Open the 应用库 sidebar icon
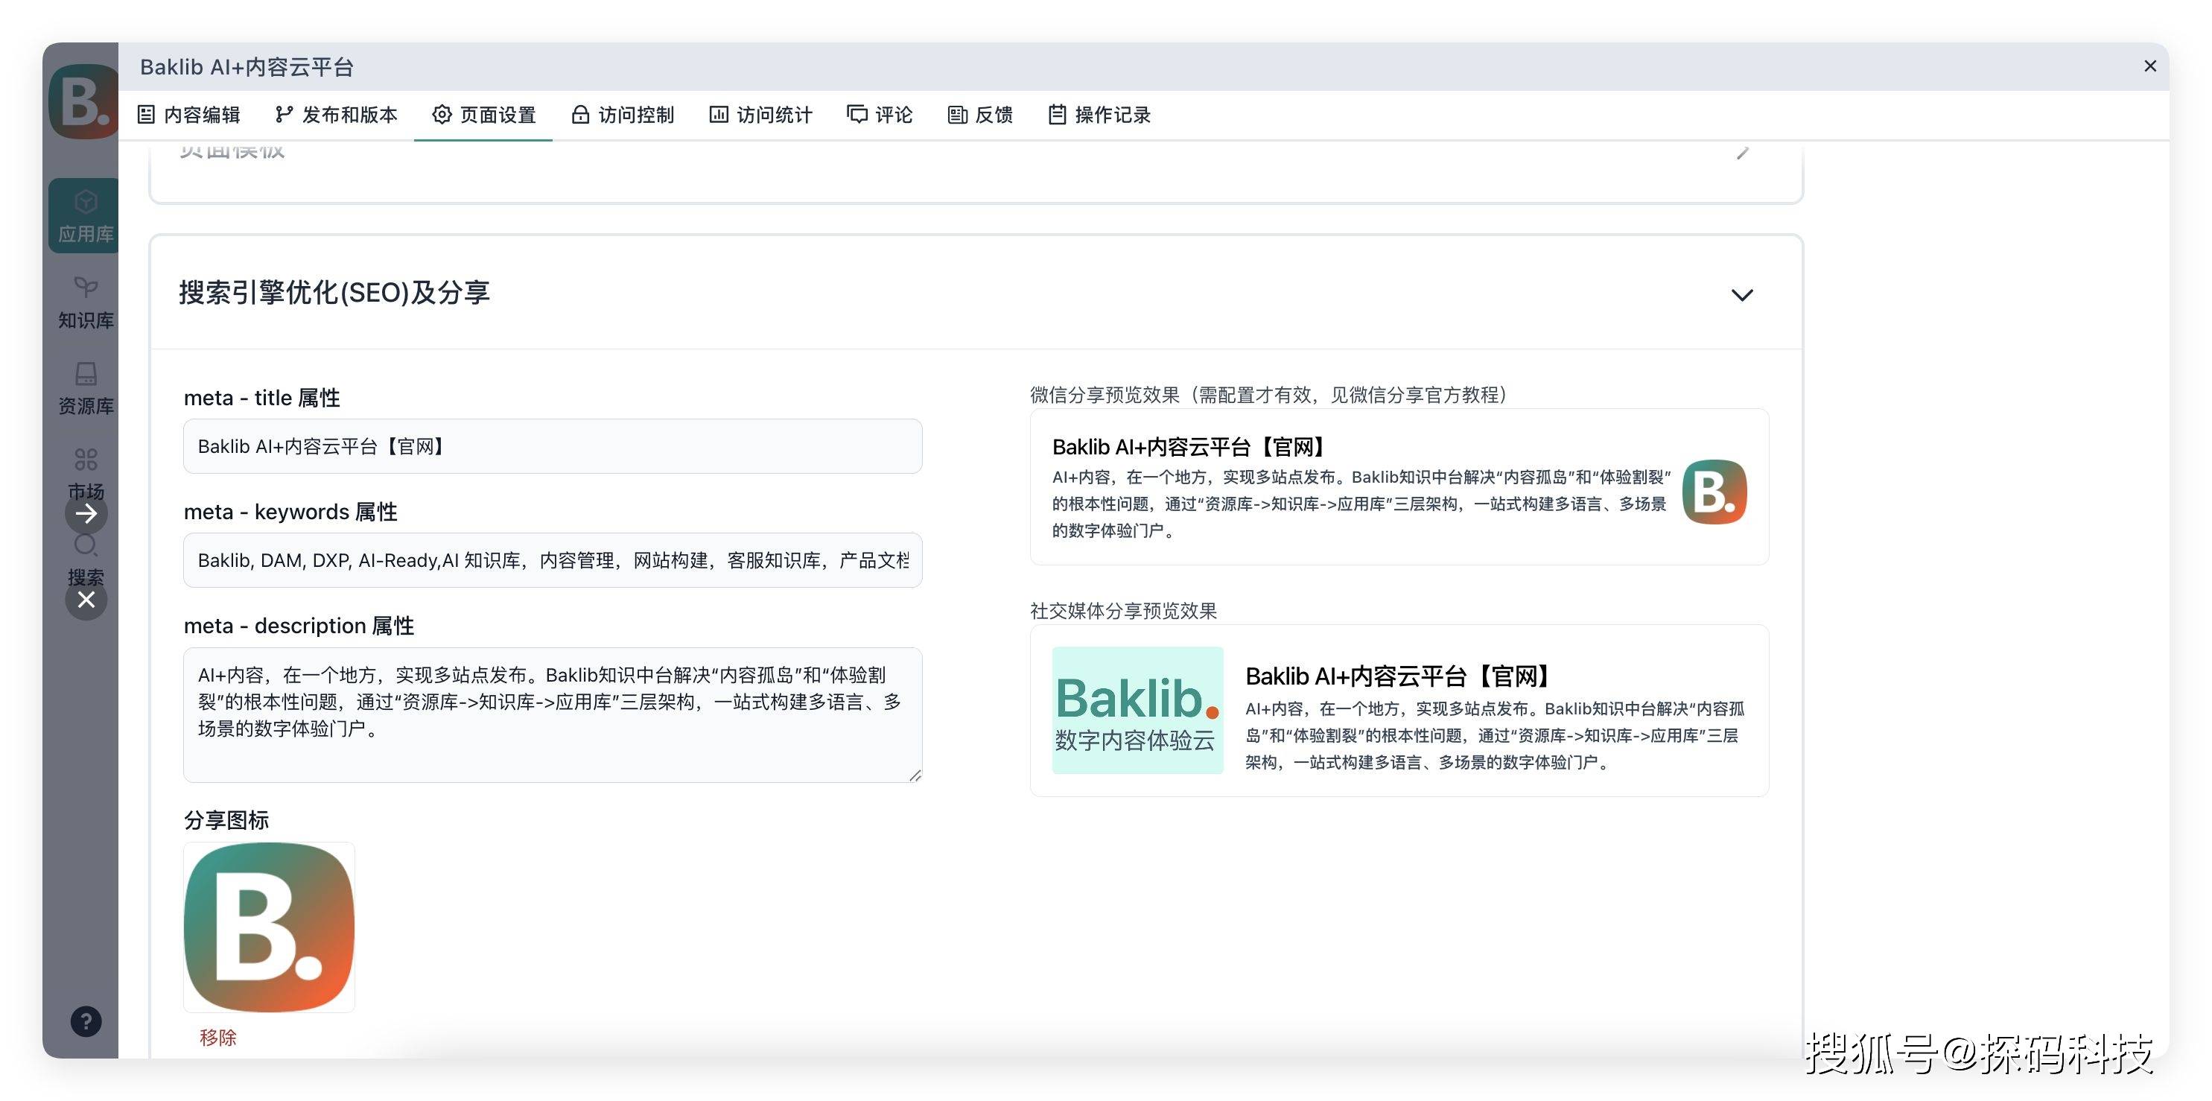The width and height of the screenshot is (2212, 1101). click(85, 215)
